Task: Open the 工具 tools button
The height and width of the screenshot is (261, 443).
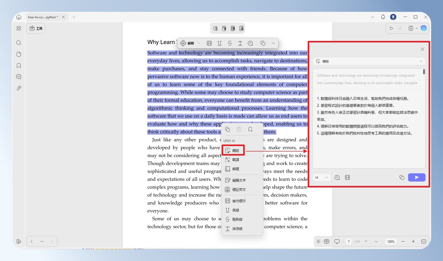Action: point(36,28)
